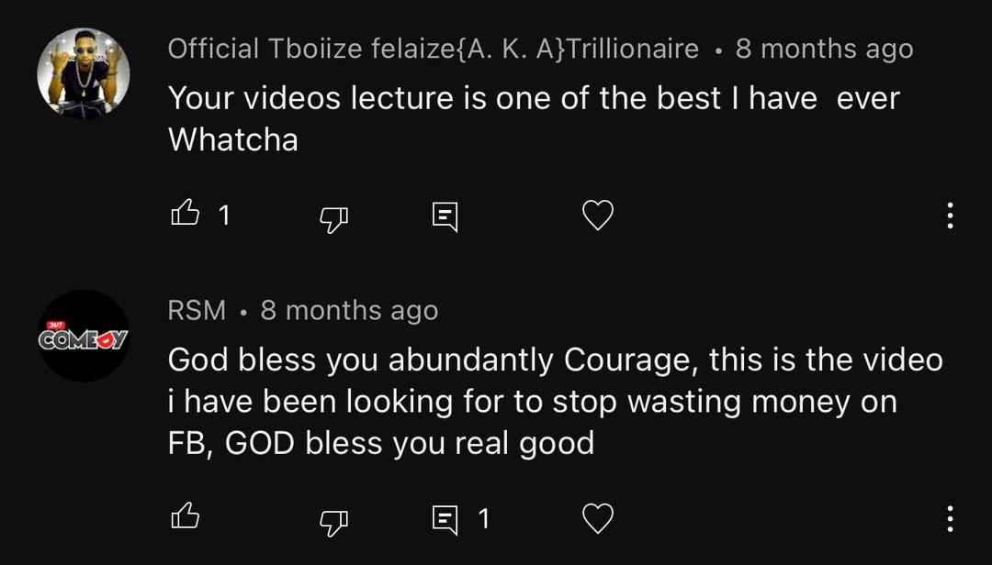Viewport: 992px width, 565px height.
Task: Click reply count on RSM's comment
Action: (483, 519)
